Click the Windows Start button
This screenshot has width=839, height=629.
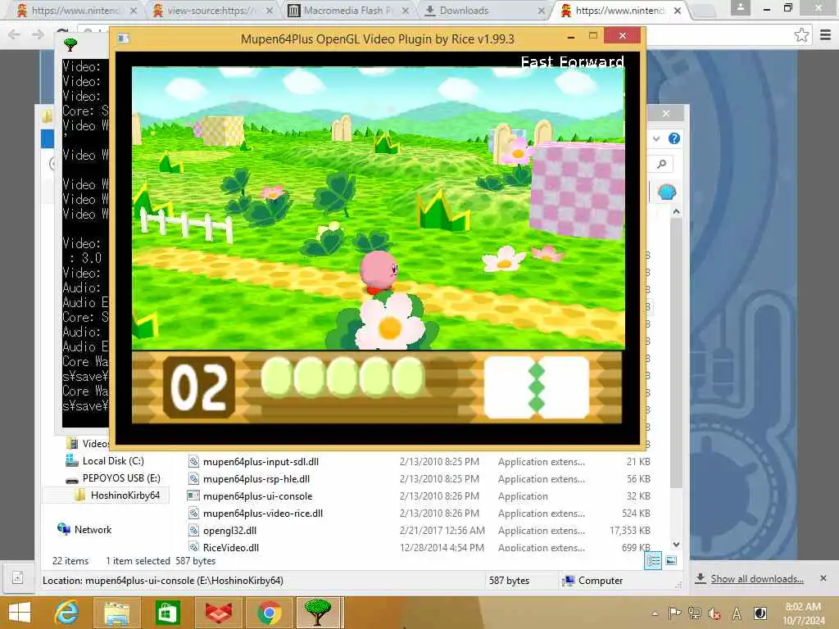point(20,613)
